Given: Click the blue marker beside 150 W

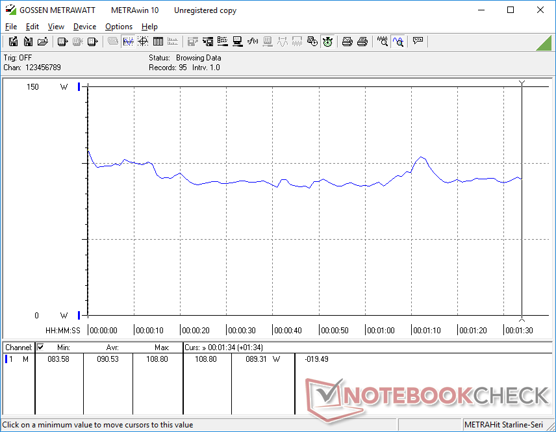Looking at the screenshot, I should pos(79,86).
